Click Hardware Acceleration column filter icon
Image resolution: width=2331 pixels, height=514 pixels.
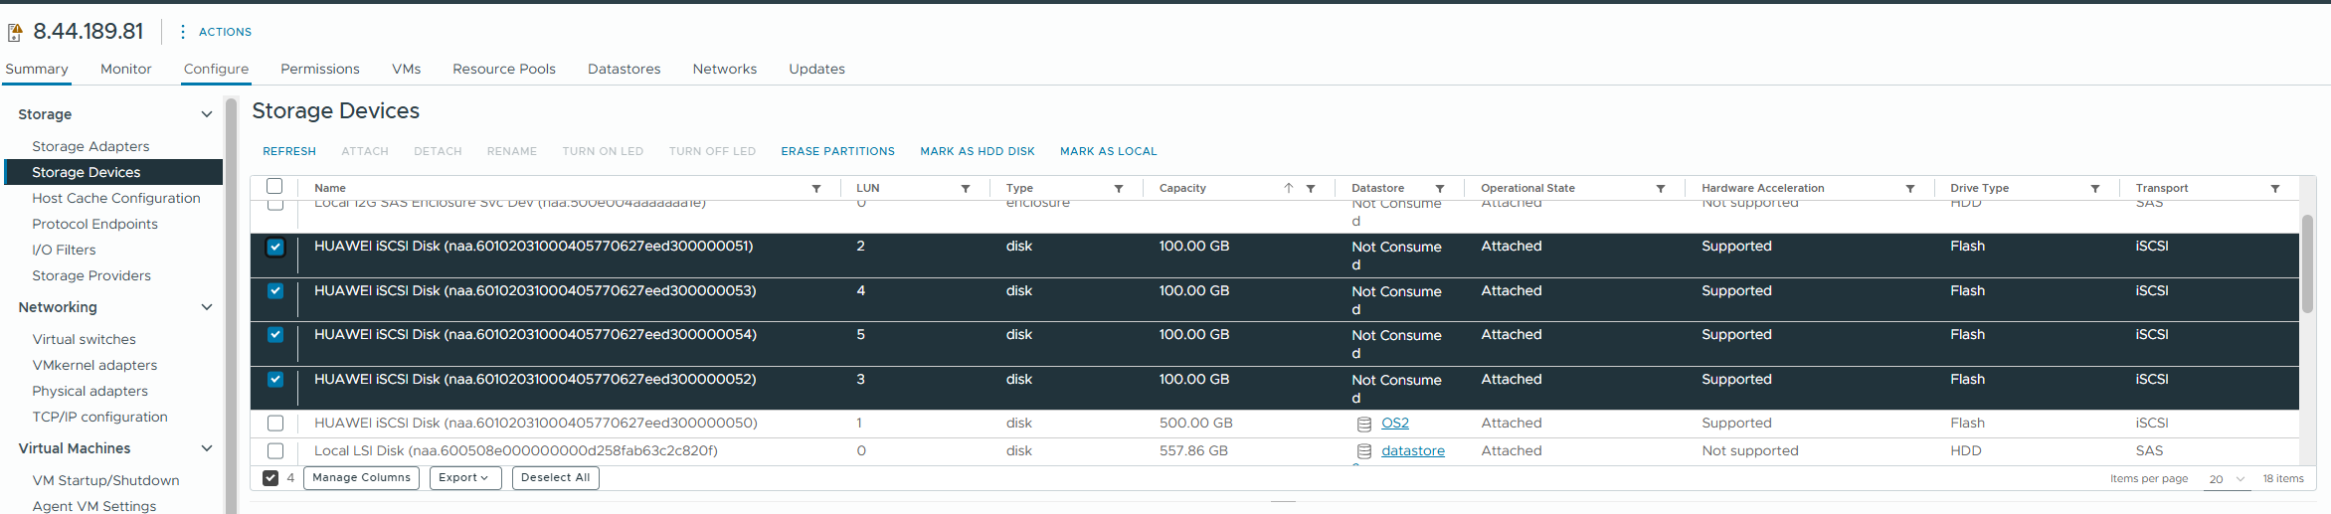pyautogui.click(x=1910, y=188)
